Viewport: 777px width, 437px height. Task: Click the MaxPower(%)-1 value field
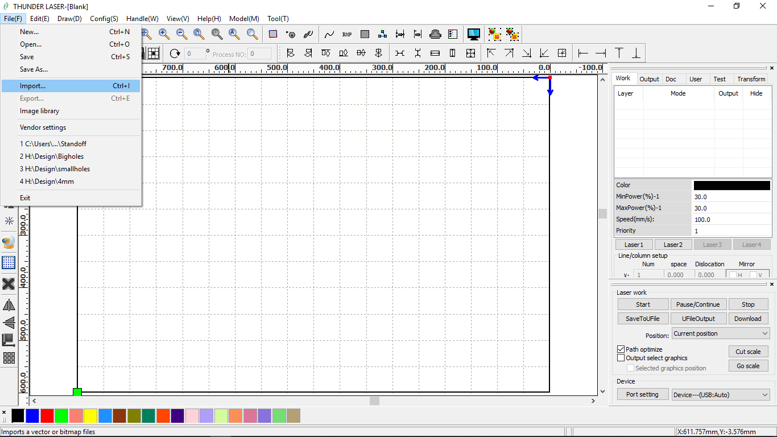731,208
